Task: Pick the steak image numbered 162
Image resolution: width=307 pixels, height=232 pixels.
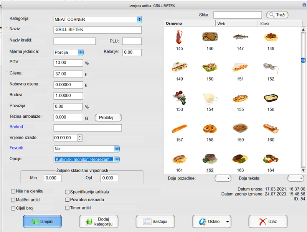Action: tap(210, 158)
